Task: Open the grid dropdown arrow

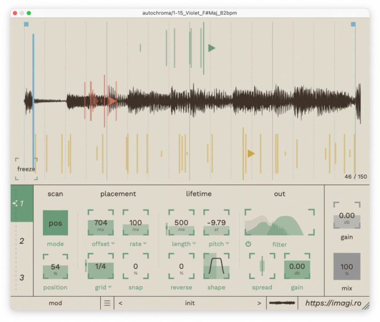Action: pos(110,287)
